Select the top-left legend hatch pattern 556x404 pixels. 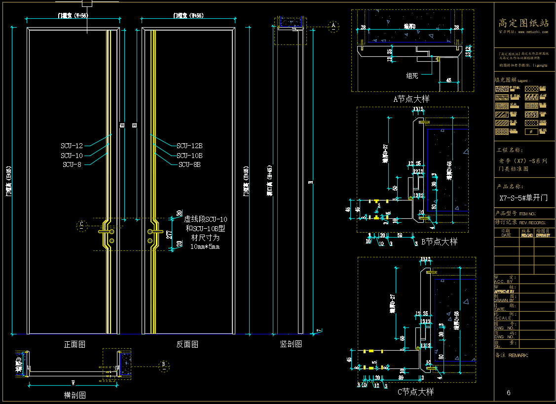[x=502, y=89]
